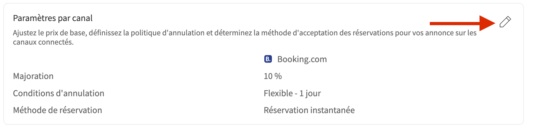
Task: Click the pencil edit icon
Action: pyautogui.click(x=505, y=22)
